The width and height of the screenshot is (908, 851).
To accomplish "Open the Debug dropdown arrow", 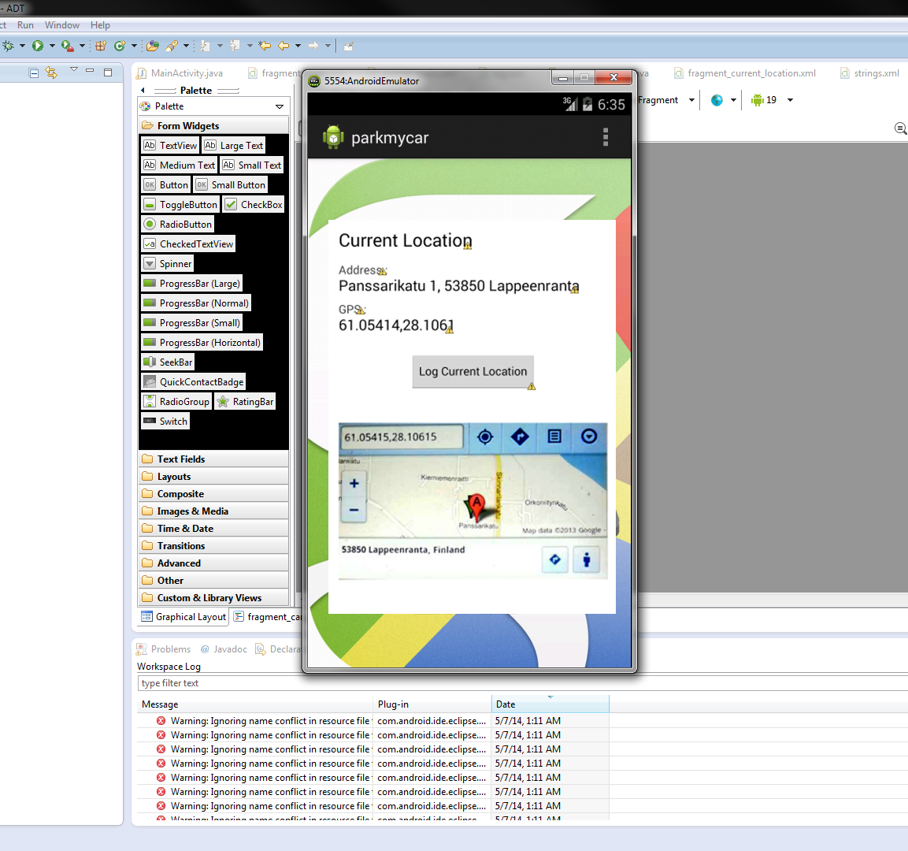I will [x=22, y=46].
